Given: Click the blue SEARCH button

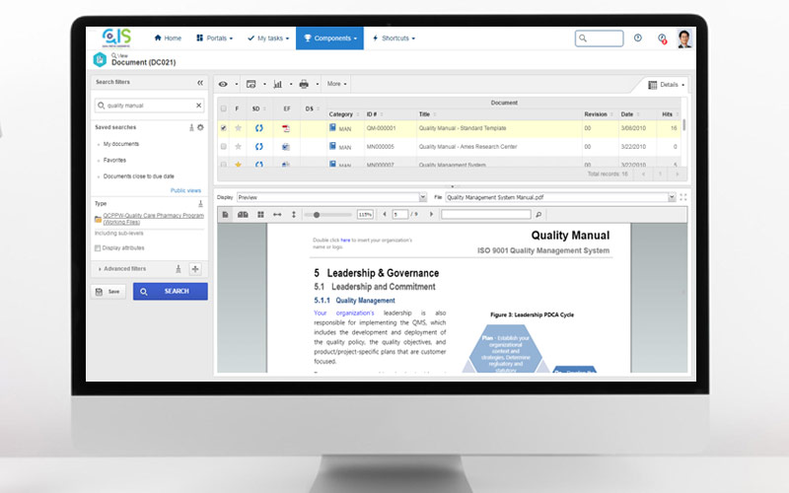Looking at the screenshot, I should tap(170, 292).
